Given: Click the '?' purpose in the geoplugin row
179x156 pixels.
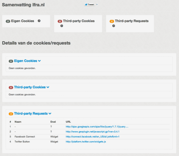Looking at the screenshot, I should (x=51, y=131).
